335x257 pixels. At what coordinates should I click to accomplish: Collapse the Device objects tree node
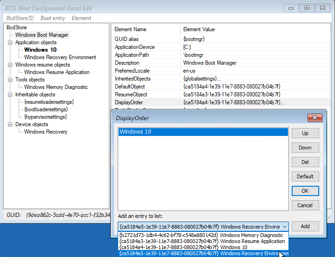pyautogui.click(x=10, y=124)
